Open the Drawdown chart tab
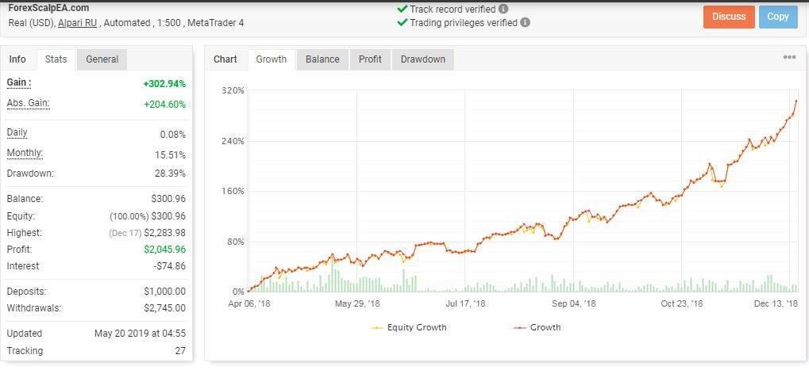Screen dimensions: 809x370 423,59
